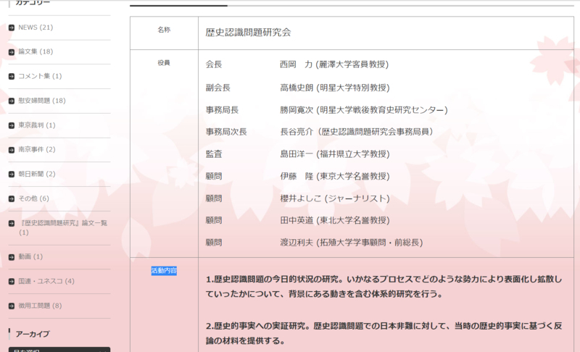Screen dimensions: 580x352
Task: Click the arrow icon beside 南京事件 (2)
Action: point(12,150)
